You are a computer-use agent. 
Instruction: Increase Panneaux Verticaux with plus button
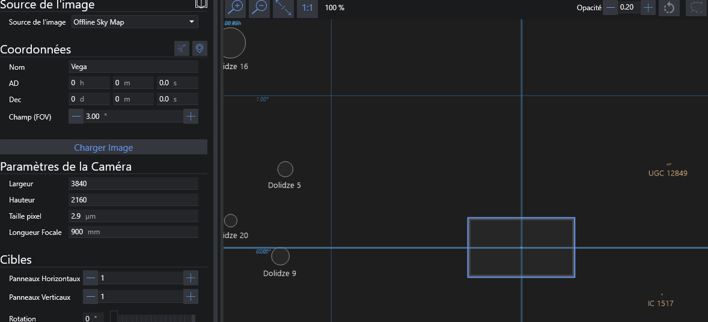191,296
